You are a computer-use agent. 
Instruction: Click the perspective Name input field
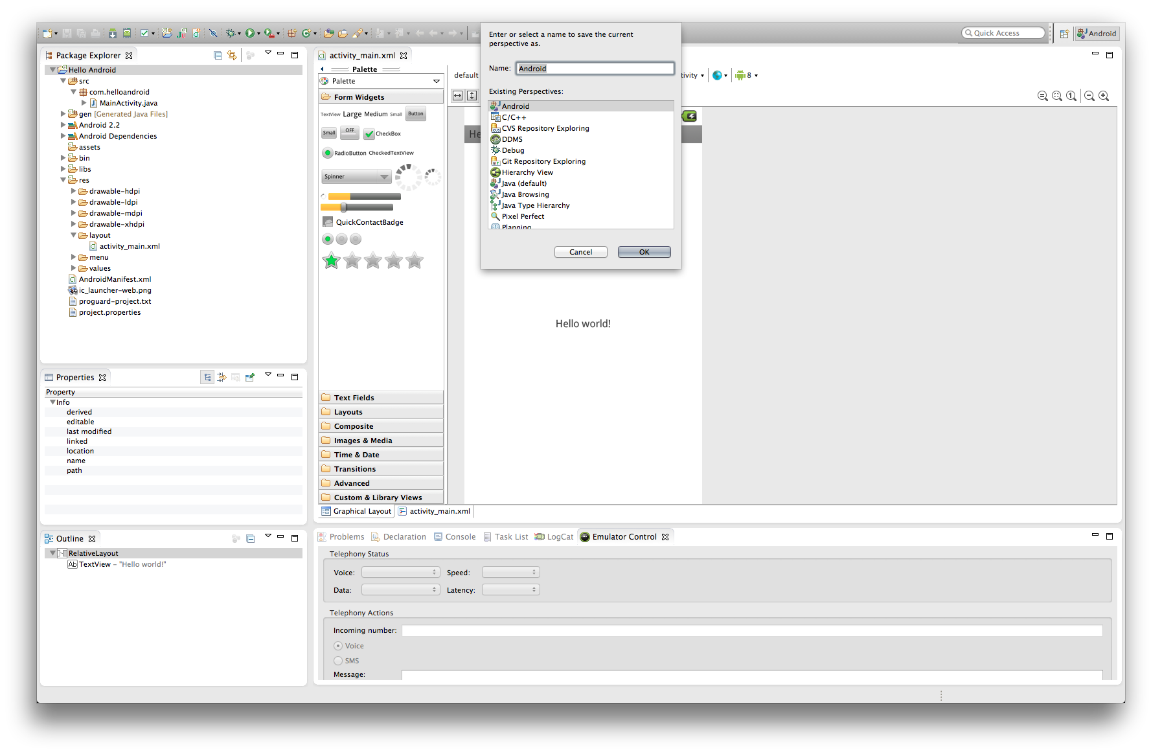coord(595,68)
